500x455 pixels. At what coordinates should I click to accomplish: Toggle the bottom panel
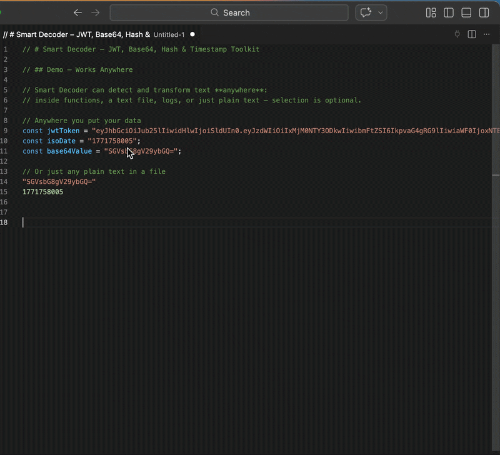[466, 12]
